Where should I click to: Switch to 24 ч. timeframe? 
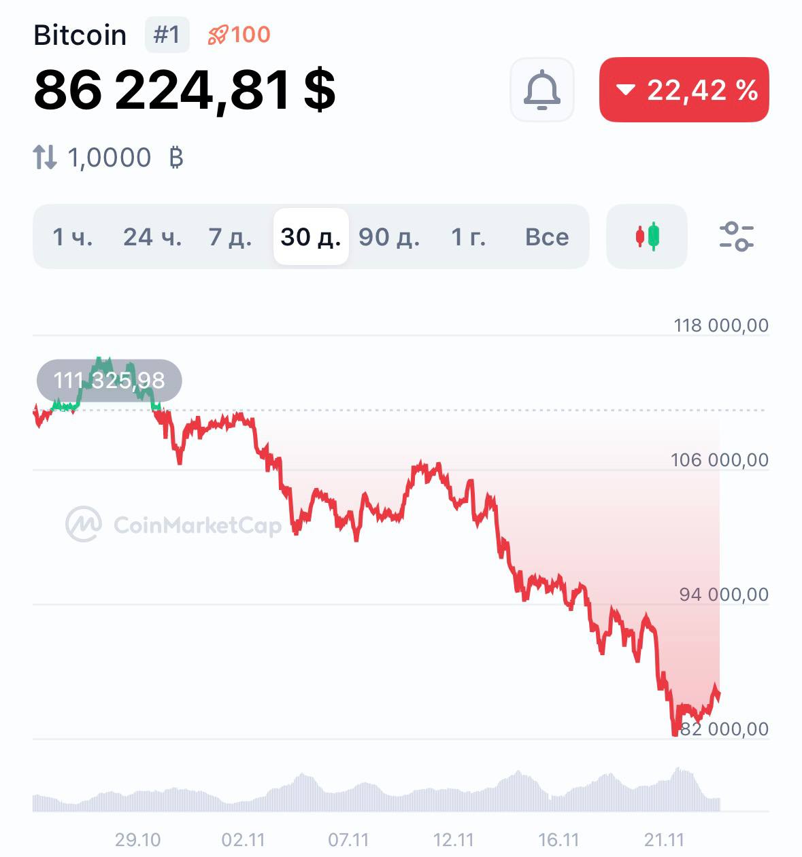click(x=152, y=237)
